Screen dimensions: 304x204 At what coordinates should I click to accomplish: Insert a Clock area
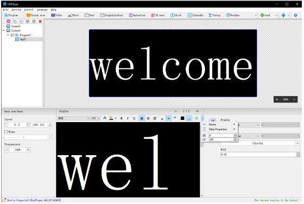(x=176, y=15)
